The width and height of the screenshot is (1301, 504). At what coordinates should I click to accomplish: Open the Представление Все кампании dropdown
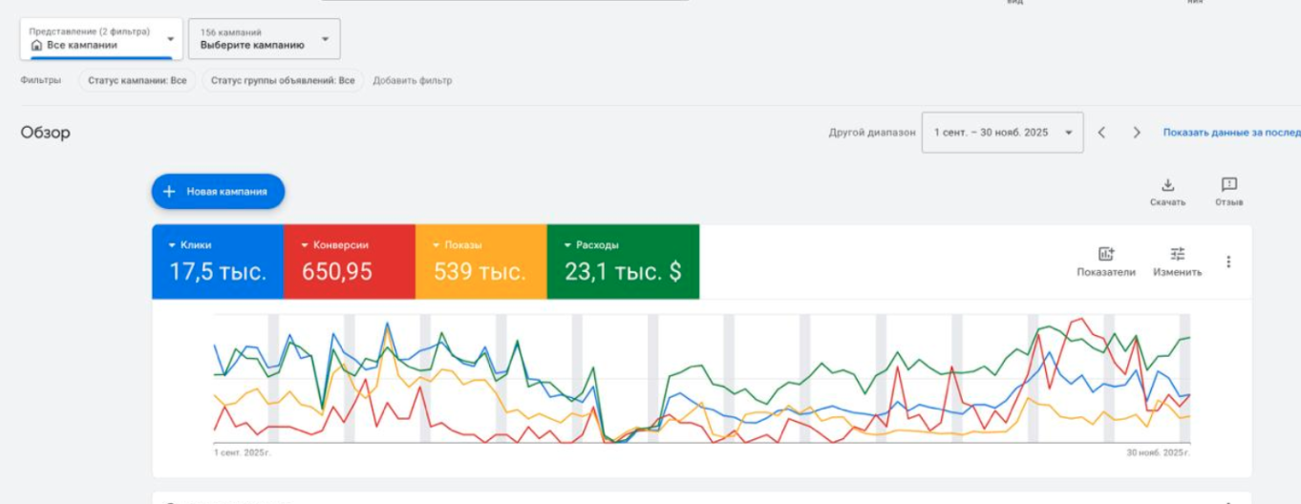click(101, 39)
